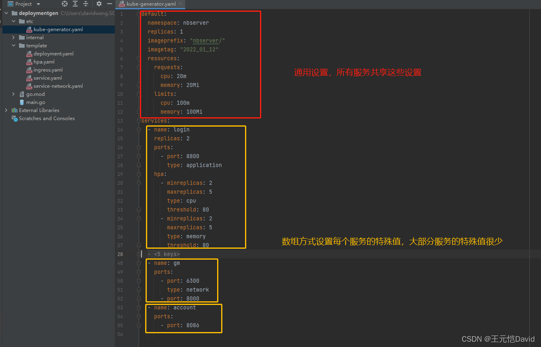Open hpa.yaml in project tree

pos(44,62)
